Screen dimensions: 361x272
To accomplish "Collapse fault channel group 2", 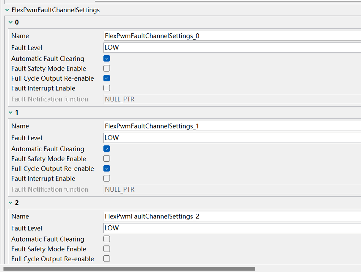I will (x=10, y=203).
